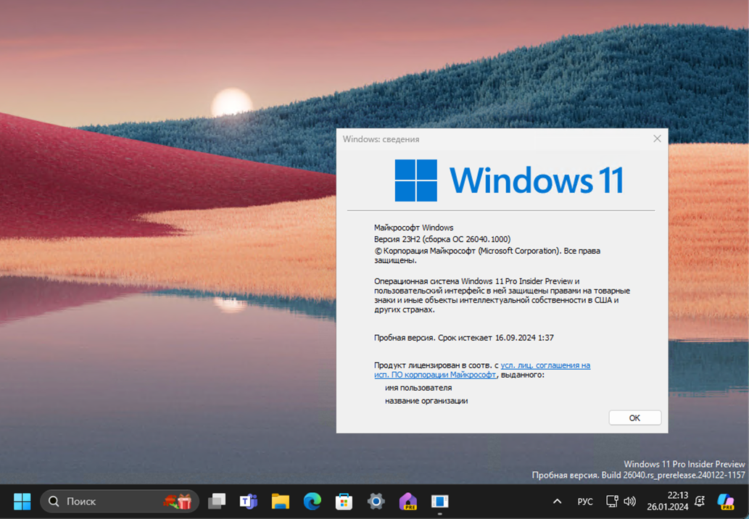
Task: Open File Explorer from the taskbar
Action: [281, 501]
